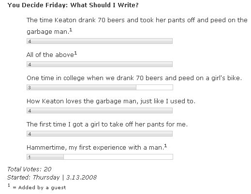This screenshot has width=251, height=194.
Task: Click the Total Votes: 20 text
Action: pyautogui.click(x=29, y=169)
